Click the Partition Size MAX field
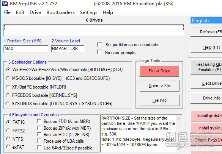 [x=26, y=49]
